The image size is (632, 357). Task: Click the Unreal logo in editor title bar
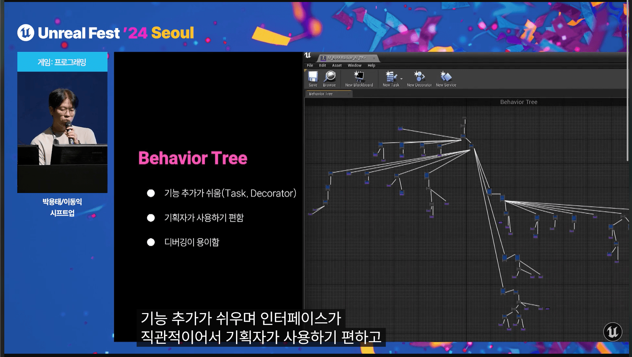click(x=308, y=55)
